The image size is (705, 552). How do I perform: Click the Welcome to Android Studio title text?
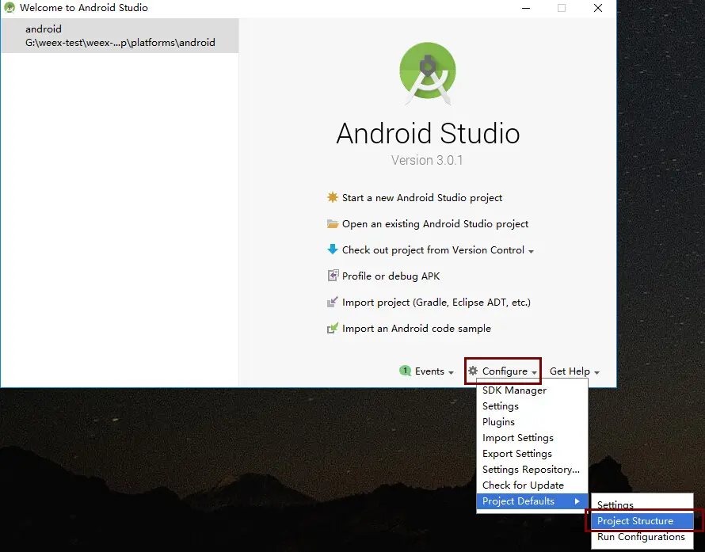click(84, 8)
